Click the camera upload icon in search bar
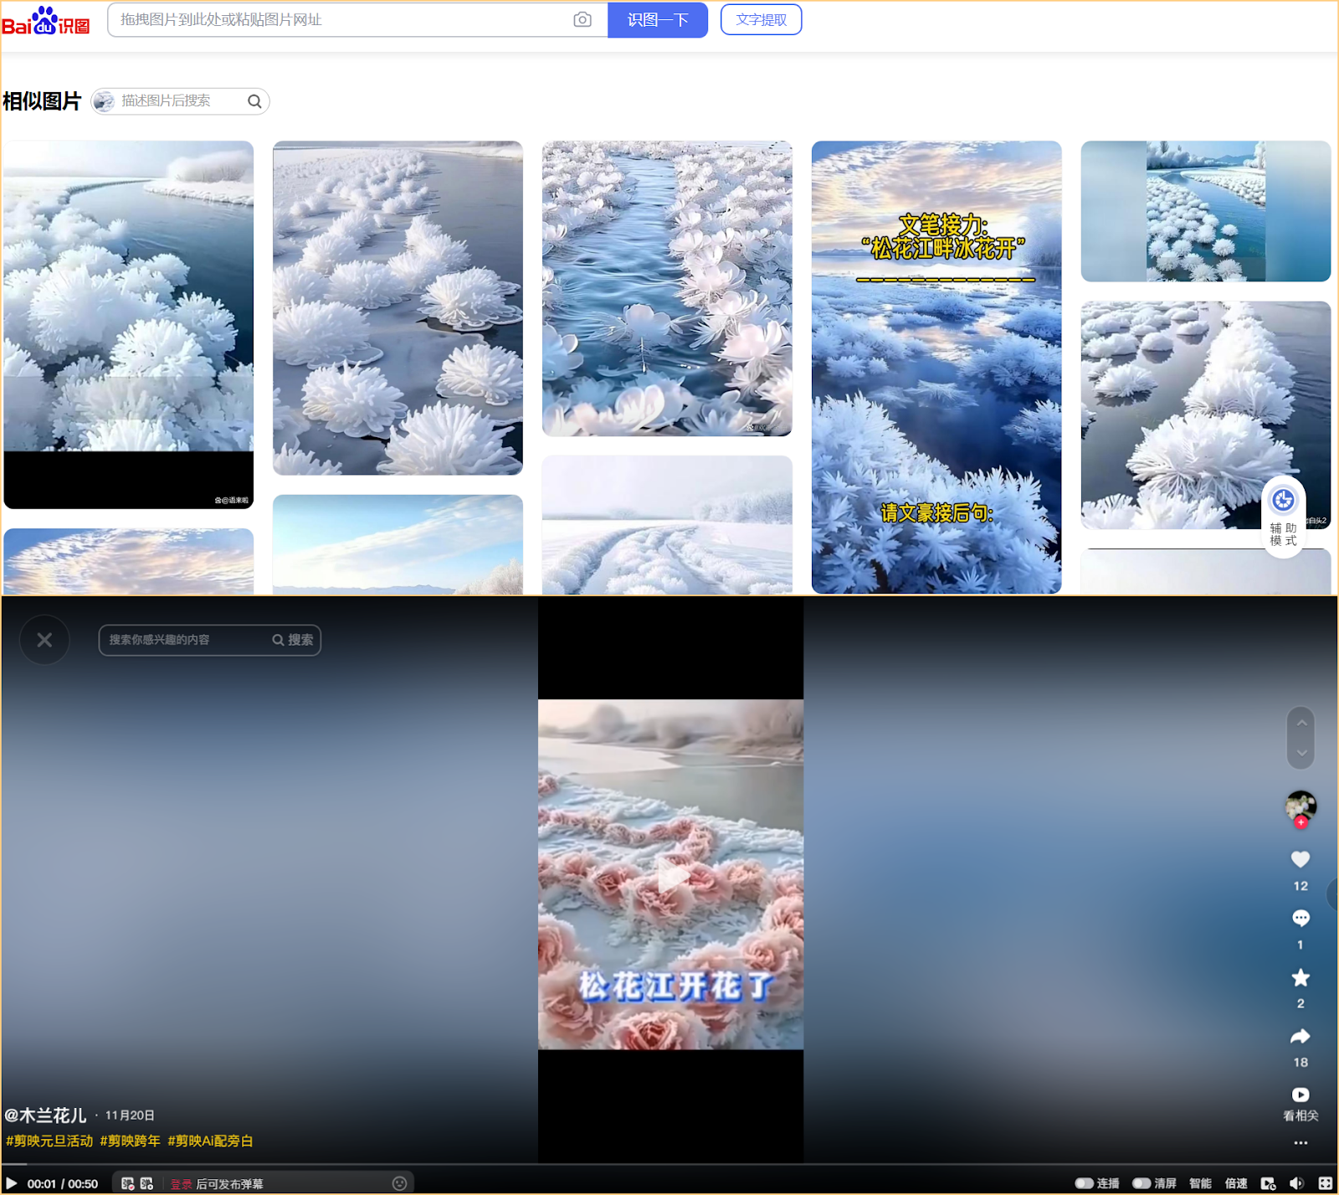The height and width of the screenshot is (1195, 1339). (582, 19)
